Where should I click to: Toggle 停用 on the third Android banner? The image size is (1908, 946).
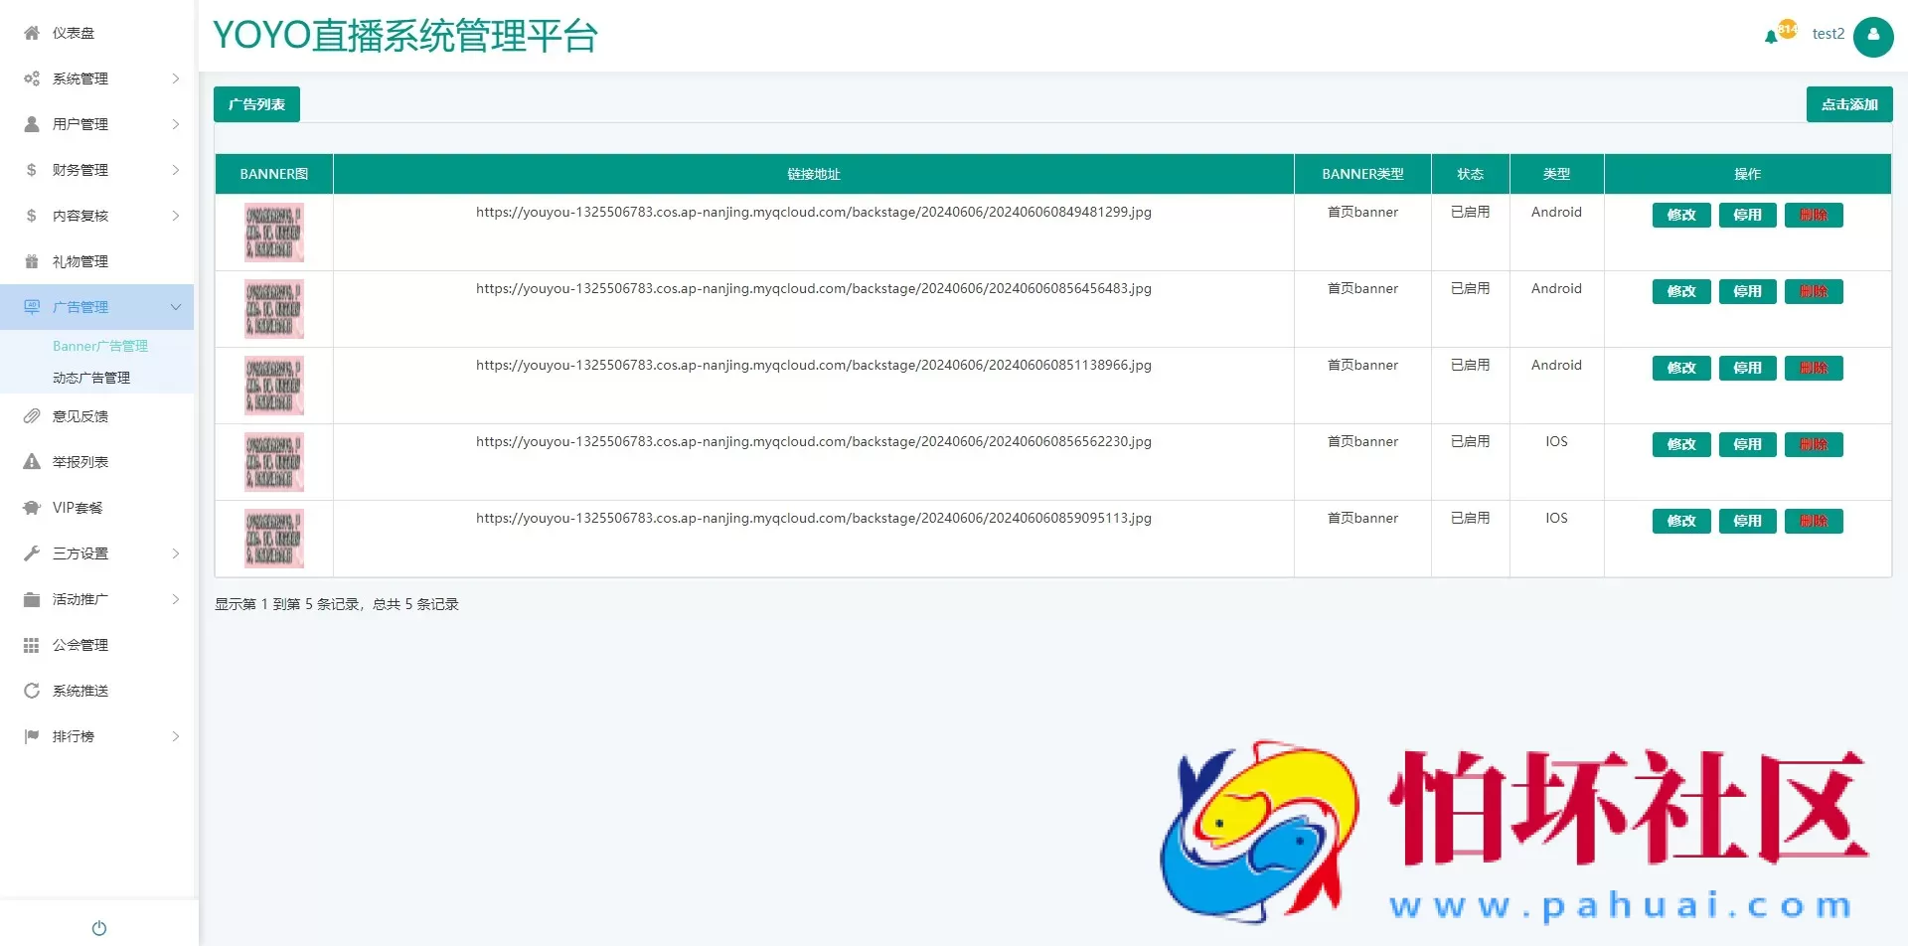pyautogui.click(x=1747, y=368)
